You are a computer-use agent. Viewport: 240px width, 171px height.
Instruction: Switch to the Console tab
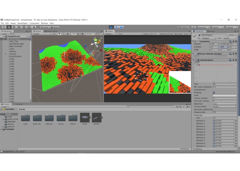tap(18, 104)
